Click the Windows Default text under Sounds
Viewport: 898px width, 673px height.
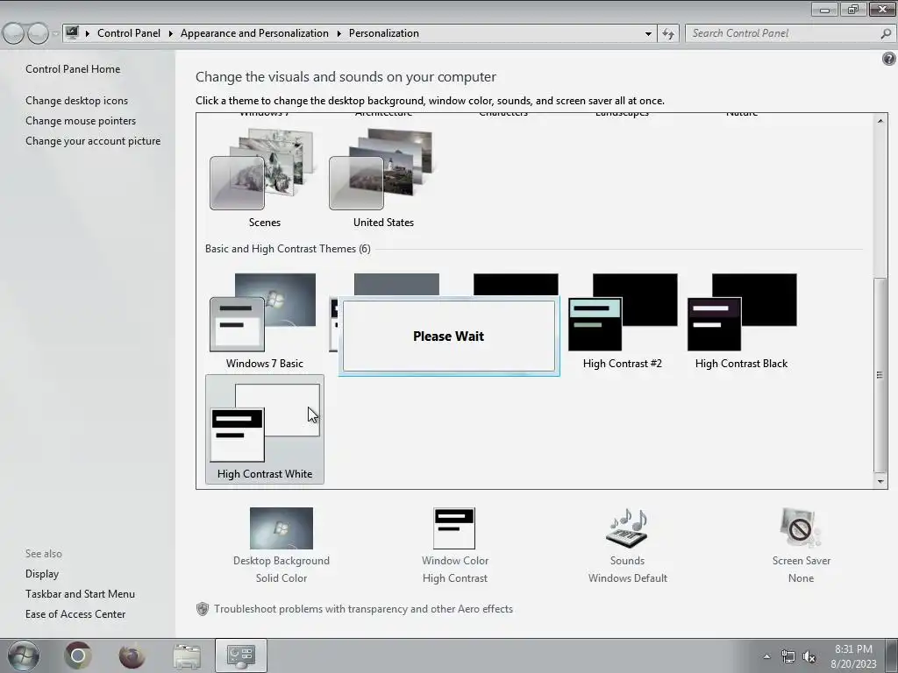point(628,578)
